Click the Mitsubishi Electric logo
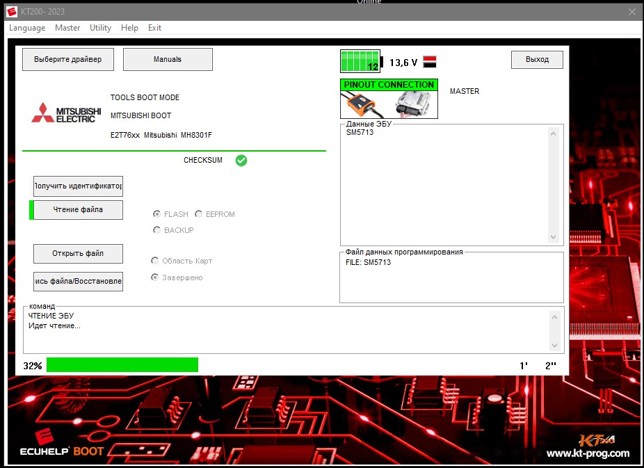Image resolution: width=644 pixels, height=468 pixels. 66,113
